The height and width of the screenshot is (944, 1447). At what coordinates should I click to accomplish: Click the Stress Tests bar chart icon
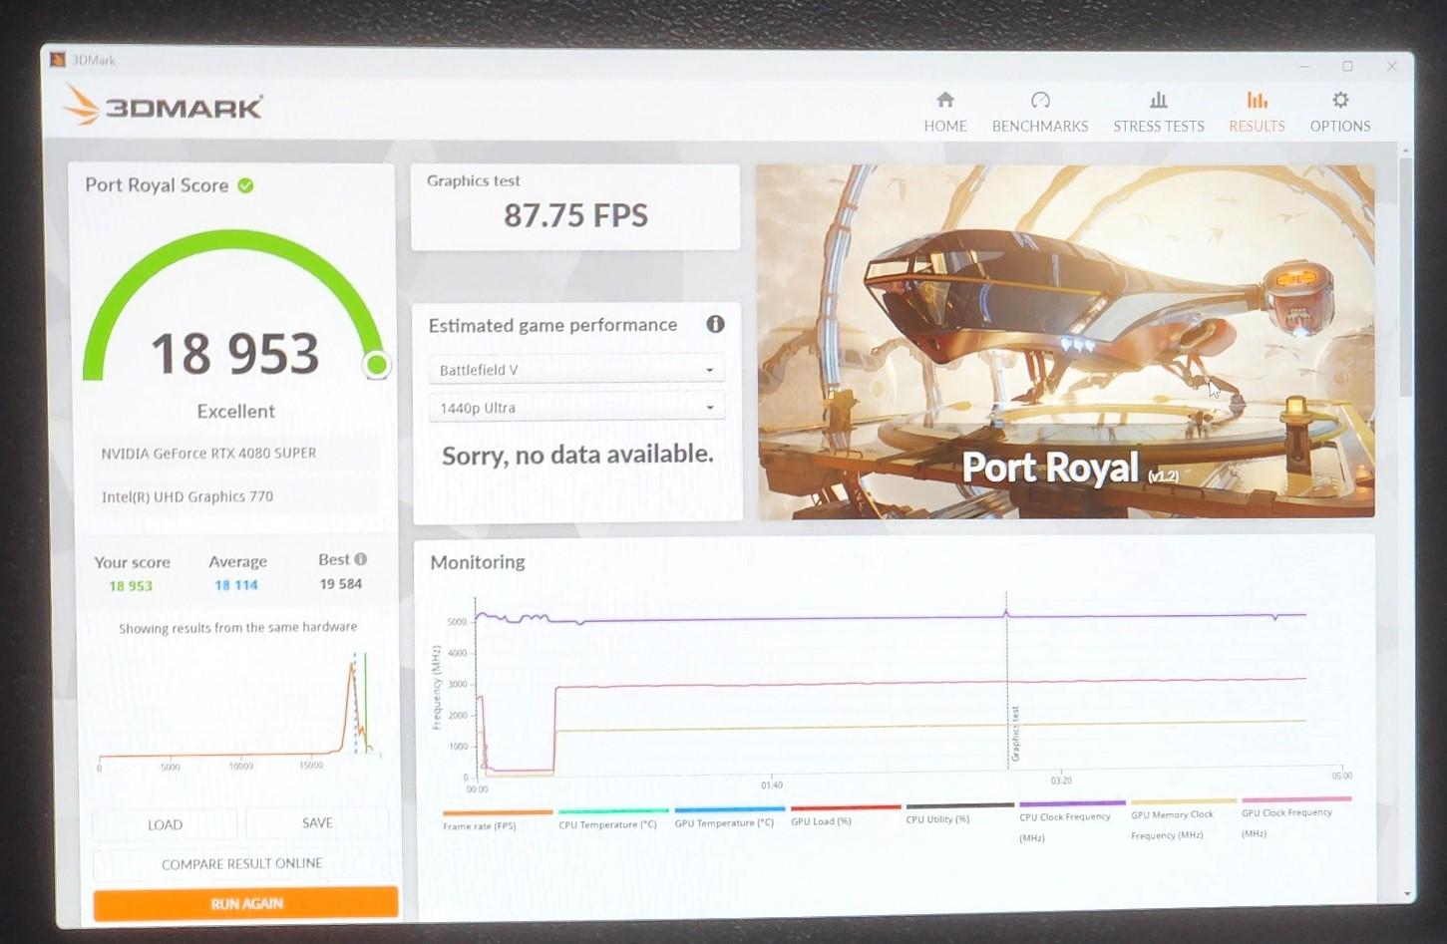point(1158,100)
